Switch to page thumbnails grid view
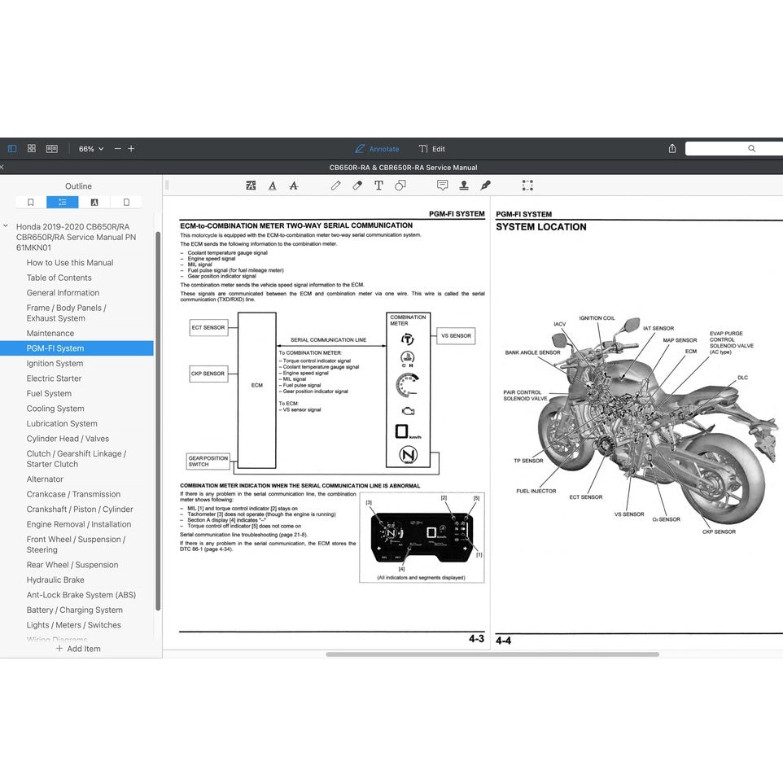Image resolution: width=783 pixels, height=783 pixels. click(x=32, y=148)
